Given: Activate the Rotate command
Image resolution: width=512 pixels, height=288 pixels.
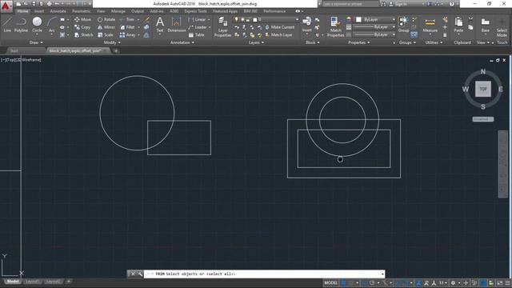Looking at the screenshot, I should click(106, 19).
